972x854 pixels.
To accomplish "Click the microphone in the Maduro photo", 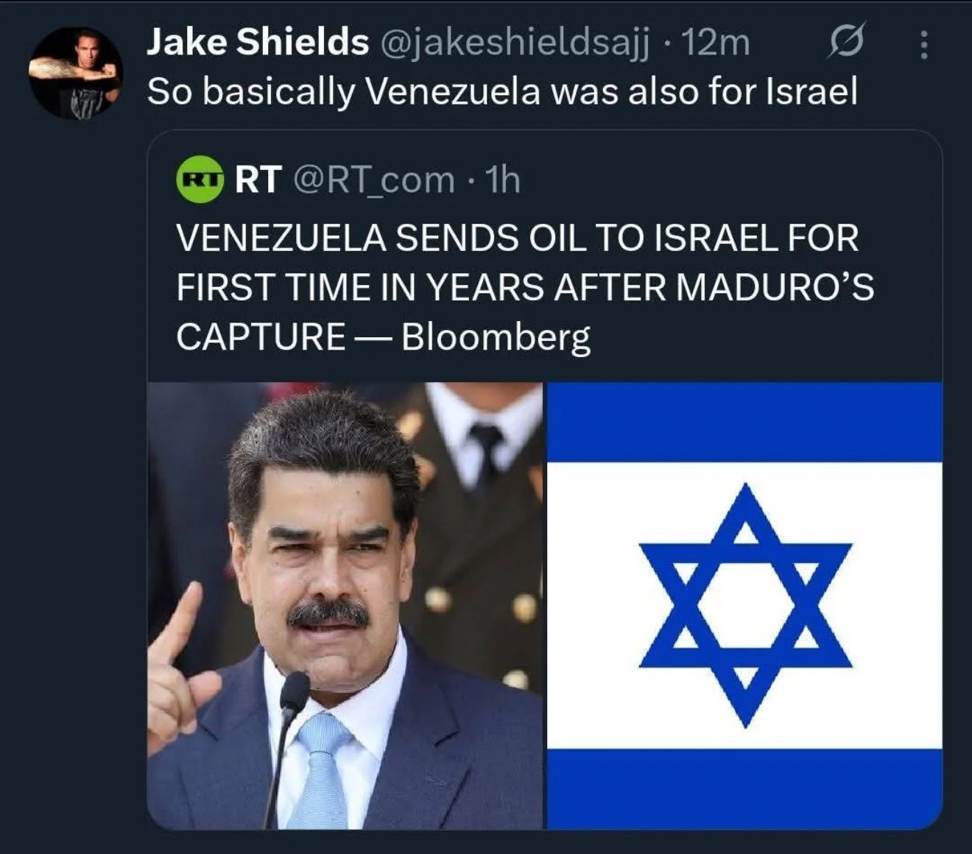I will pos(293,692).
